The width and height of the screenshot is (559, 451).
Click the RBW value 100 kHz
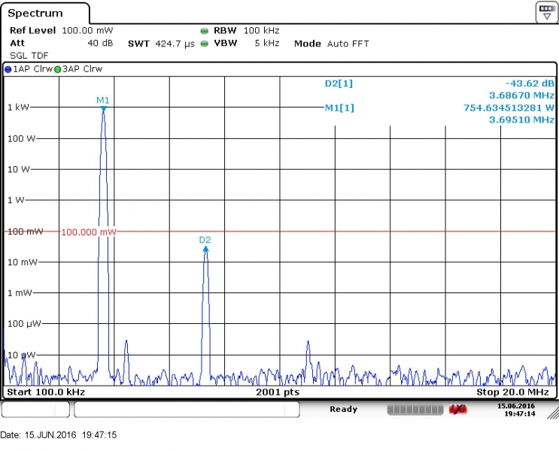261,30
